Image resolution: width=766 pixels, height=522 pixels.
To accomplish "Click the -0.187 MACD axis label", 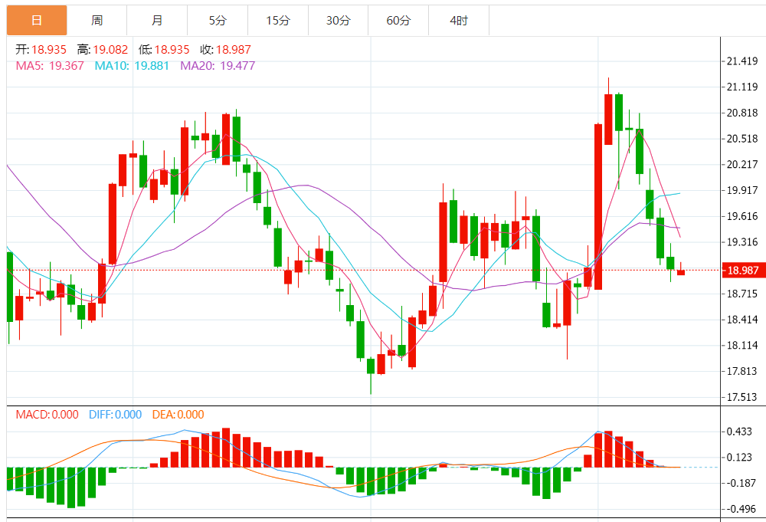I will tap(741, 483).
